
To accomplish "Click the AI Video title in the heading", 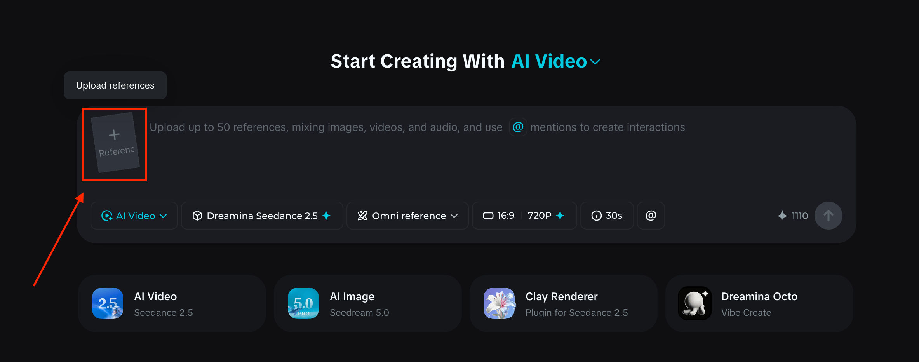I will (549, 61).
